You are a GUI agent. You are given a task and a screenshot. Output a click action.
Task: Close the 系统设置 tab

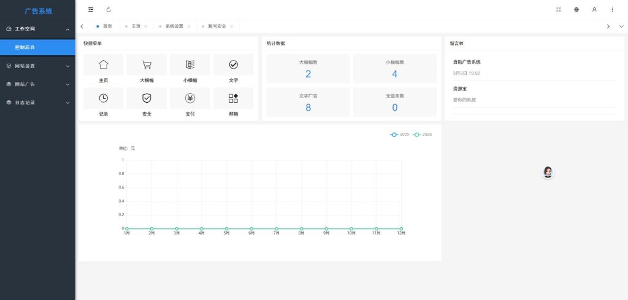click(x=189, y=26)
